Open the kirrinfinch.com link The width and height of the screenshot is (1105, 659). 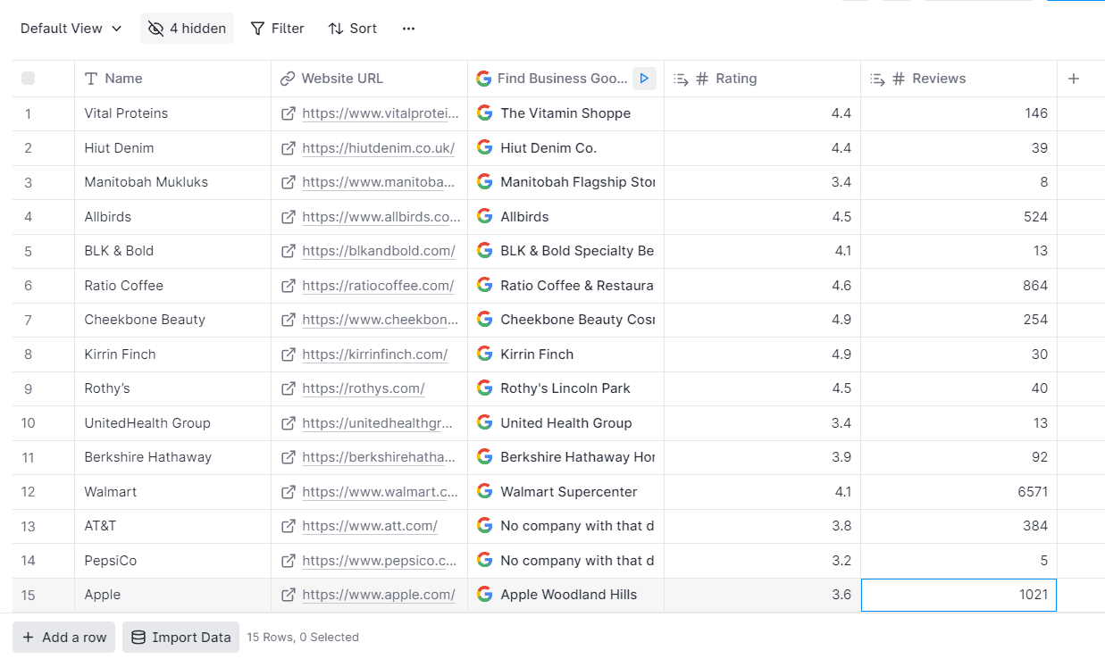tap(375, 355)
